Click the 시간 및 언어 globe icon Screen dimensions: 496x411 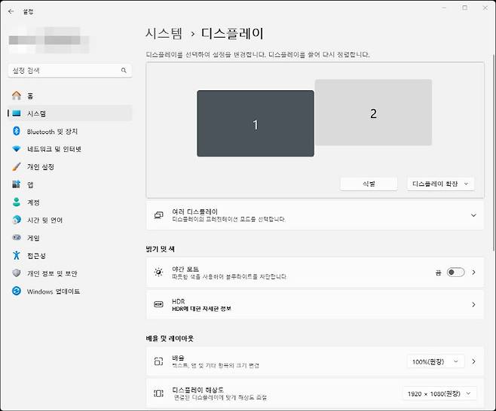17,220
